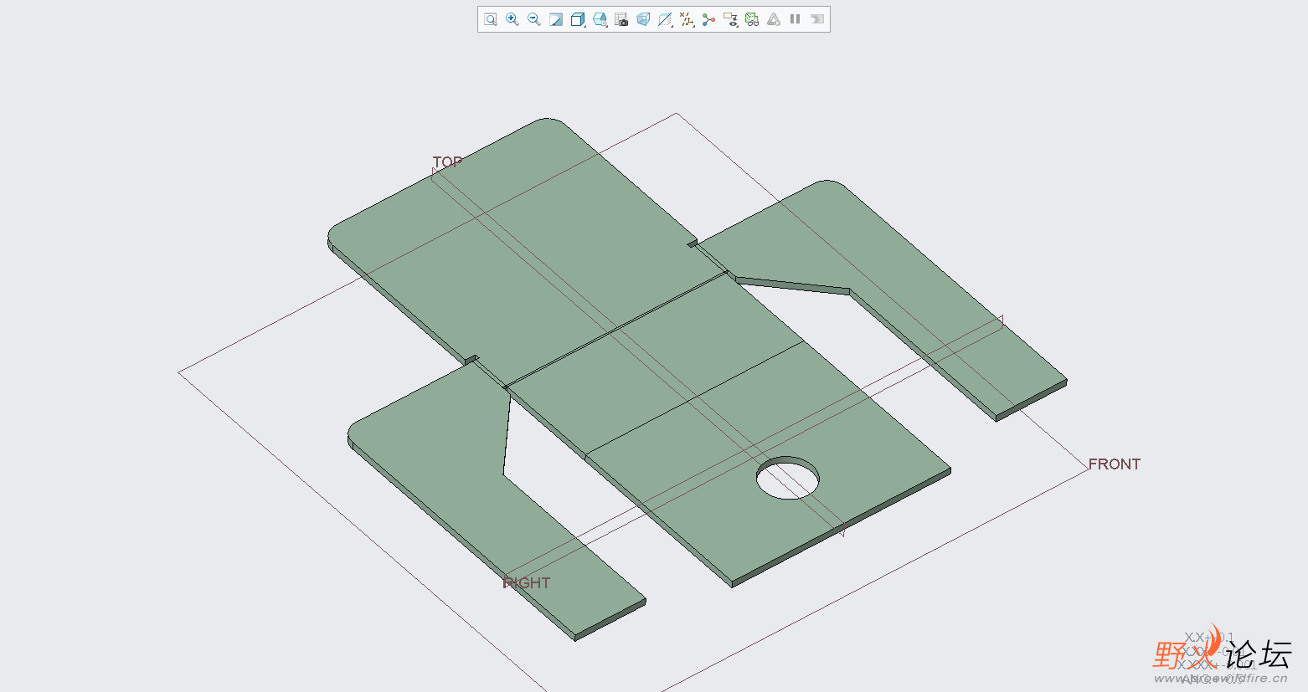Image resolution: width=1308 pixels, height=692 pixels.
Task: Click the Refit view icon
Action: 491,19
